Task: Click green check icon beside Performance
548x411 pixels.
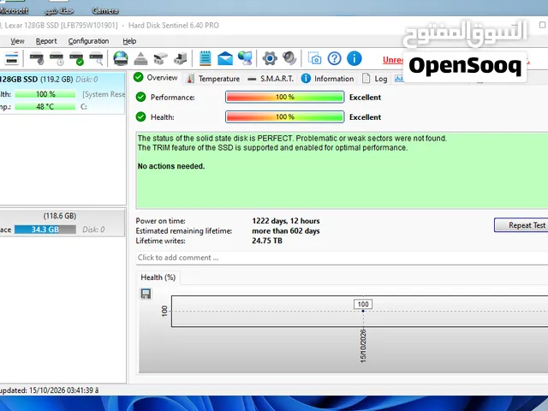Action: [x=140, y=97]
